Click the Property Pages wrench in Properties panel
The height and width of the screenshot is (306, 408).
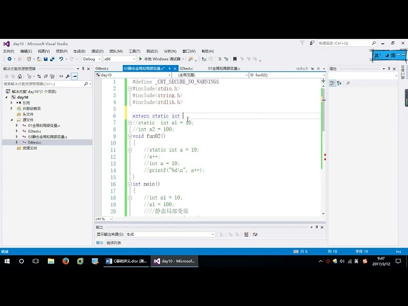coord(348,83)
